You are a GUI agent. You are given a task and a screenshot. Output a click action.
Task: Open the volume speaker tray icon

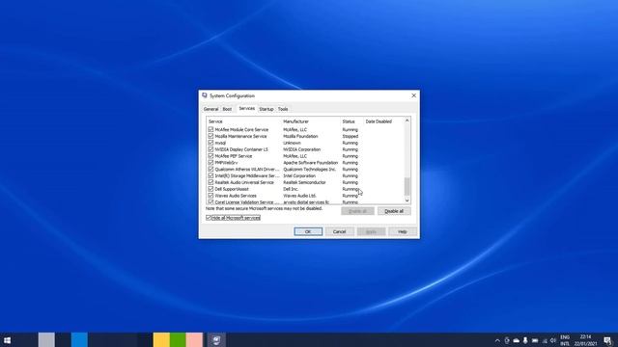[553, 340]
